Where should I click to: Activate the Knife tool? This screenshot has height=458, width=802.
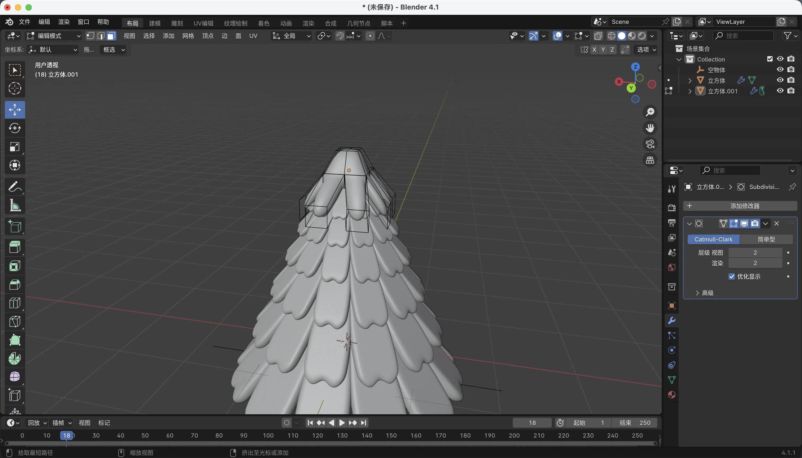tap(15, 322)
